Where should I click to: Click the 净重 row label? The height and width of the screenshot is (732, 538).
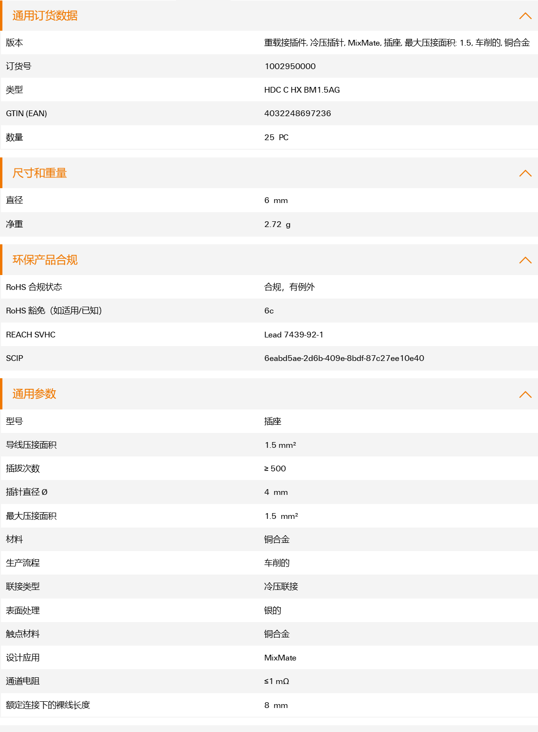(x=14, y=224)
